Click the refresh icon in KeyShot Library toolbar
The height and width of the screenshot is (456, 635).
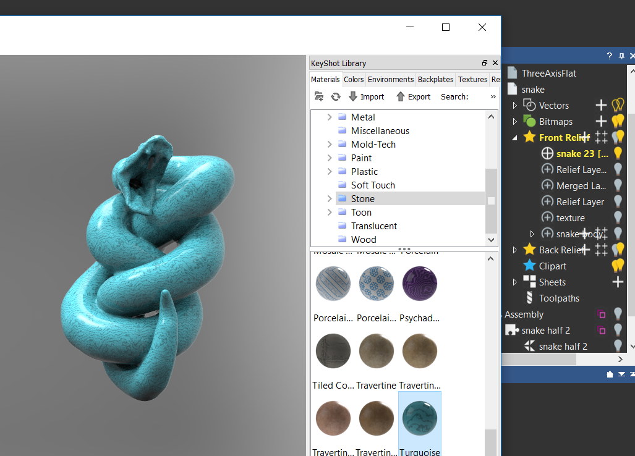[x=336, y=97]
